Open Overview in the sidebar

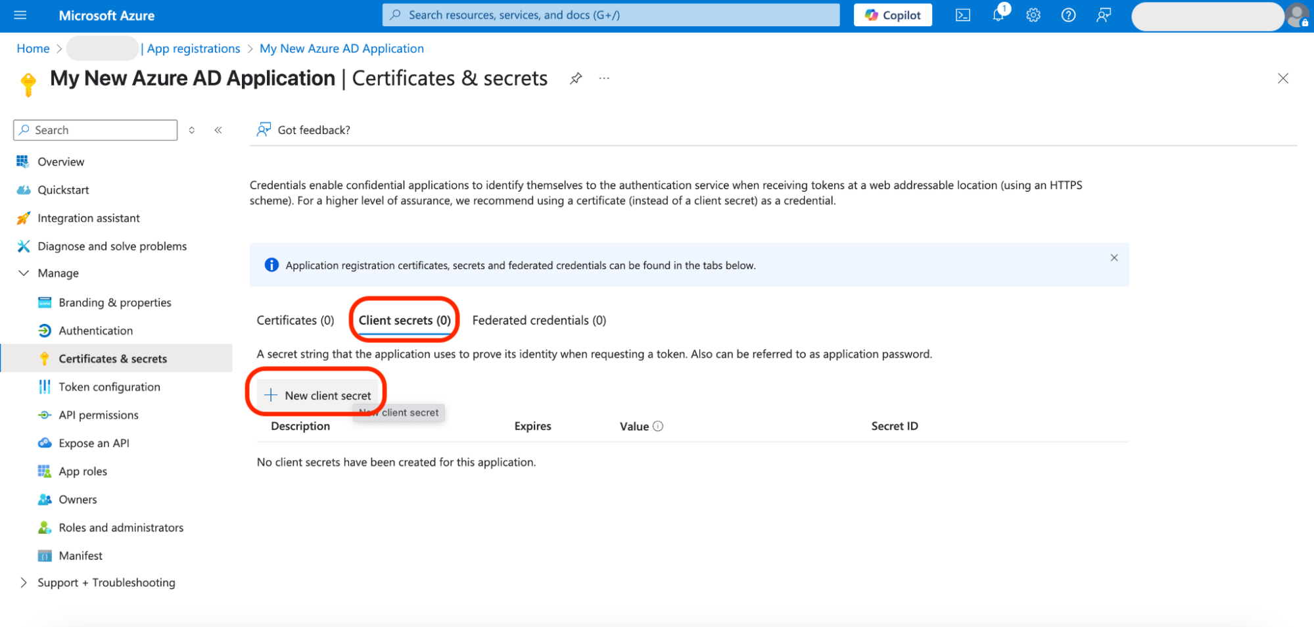click(x=60, y=162)
